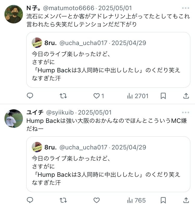The width and height of the screenshot is (195, 208).
Task: View analytics showing 765 views
Action: pyautogui.click(x=136, y=200)
